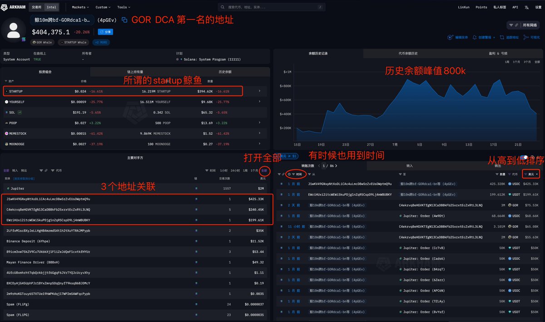This screenshot has width=545, height=322.
Task: Open the Markets dropdown menu
Action: [x=80, y=7]
